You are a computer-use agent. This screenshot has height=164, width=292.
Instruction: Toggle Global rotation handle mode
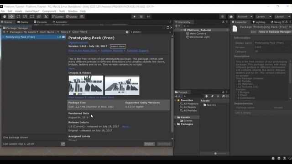[x=72, y=16]
